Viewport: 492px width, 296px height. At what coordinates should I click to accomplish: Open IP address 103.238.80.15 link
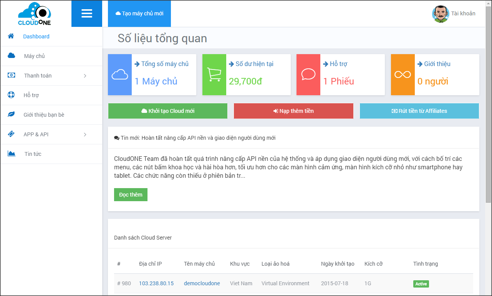(x=156, y=283)
